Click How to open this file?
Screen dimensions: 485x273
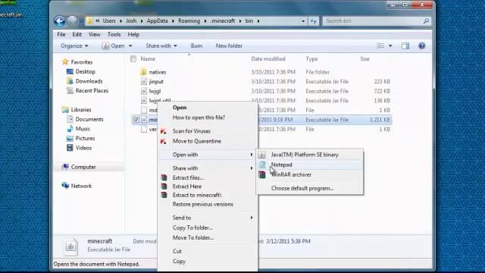(199, 118)
